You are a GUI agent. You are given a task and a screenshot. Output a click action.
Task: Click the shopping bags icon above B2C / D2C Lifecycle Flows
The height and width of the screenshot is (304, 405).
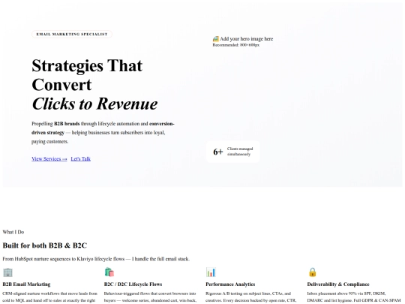(109, 272)
